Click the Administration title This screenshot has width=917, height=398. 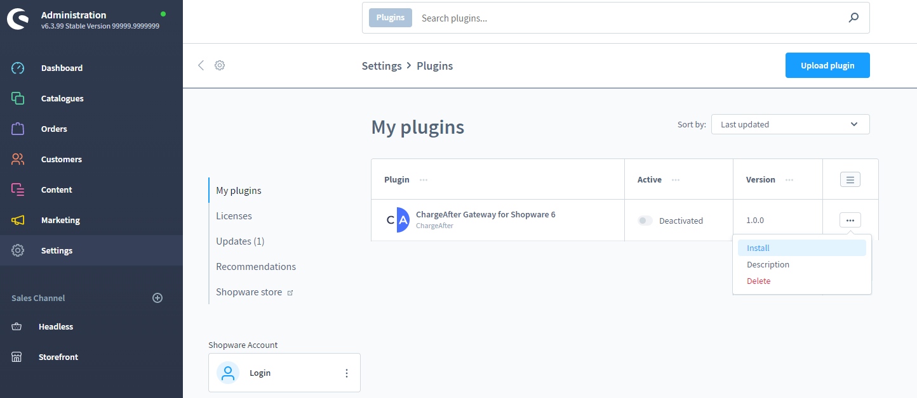pyautogui.click(x=74, y=15)
